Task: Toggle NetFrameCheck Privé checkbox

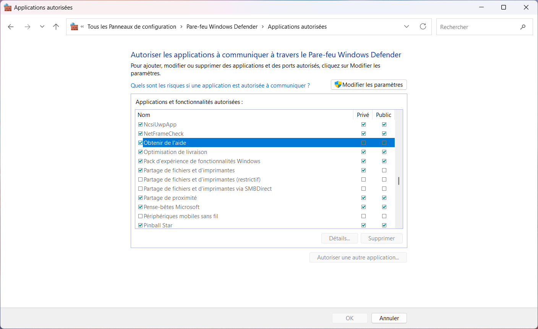Action: (363, 134)
